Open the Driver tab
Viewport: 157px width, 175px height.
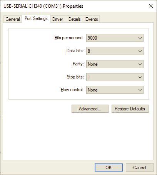tap(58, 19)
